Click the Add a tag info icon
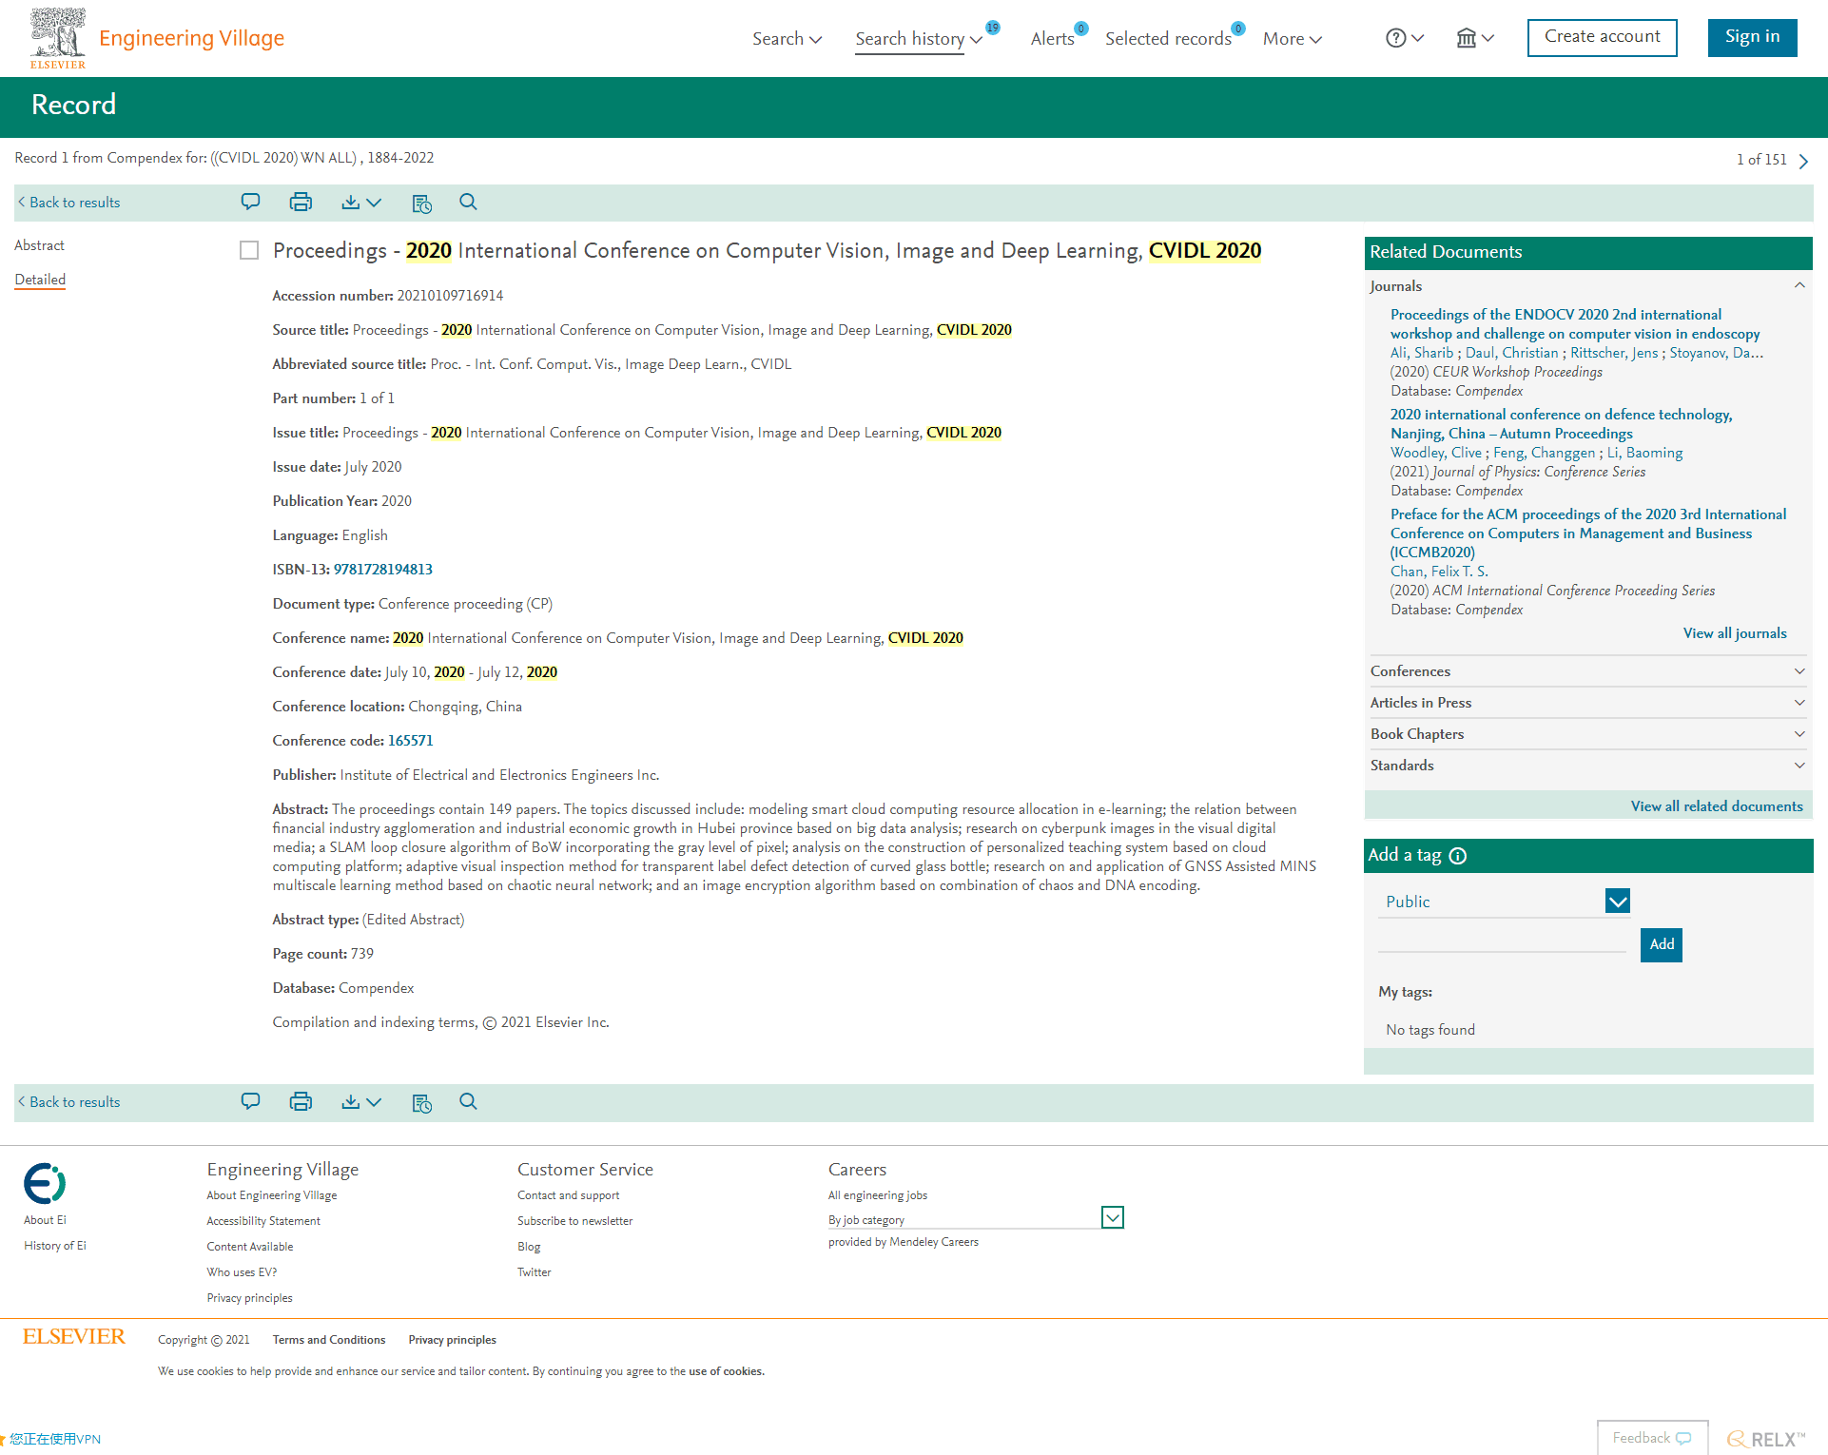Viewport: 1828px width, 1455px height. coord(1458,856)
